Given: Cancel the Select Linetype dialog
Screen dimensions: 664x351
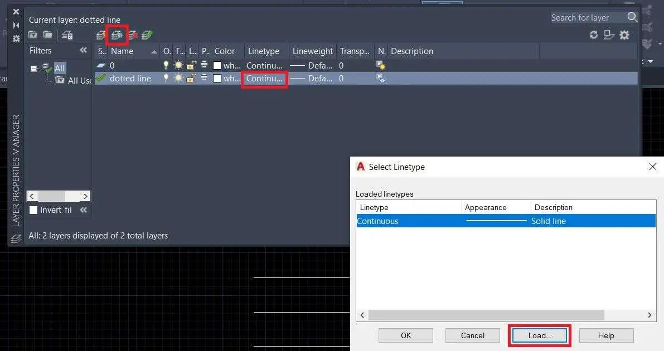Looking at the screenshot, I should (472, 335).
